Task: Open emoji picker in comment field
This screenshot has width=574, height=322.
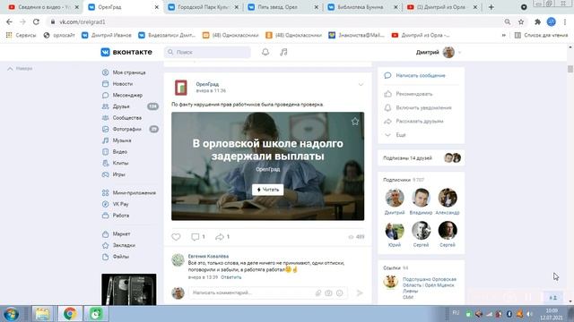Action: click(340, 292)
